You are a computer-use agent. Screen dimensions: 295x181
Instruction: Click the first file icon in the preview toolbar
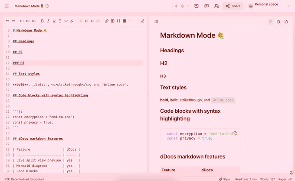coord(278,22)
